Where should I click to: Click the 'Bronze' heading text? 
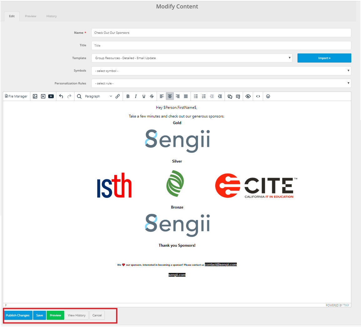coord(177,207)
